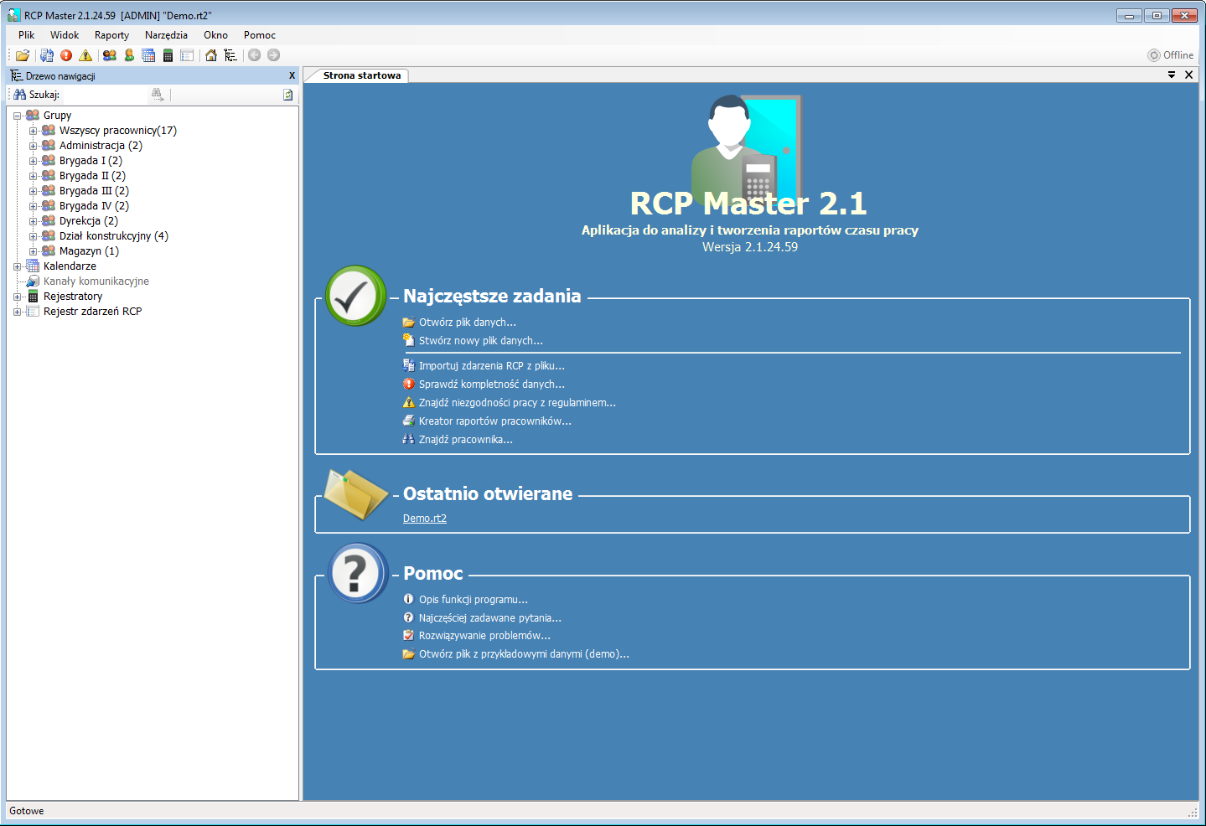The image size is (1206, 826).
Task: Click the single employee toolbar icon
Action: (x=129, y=55)
